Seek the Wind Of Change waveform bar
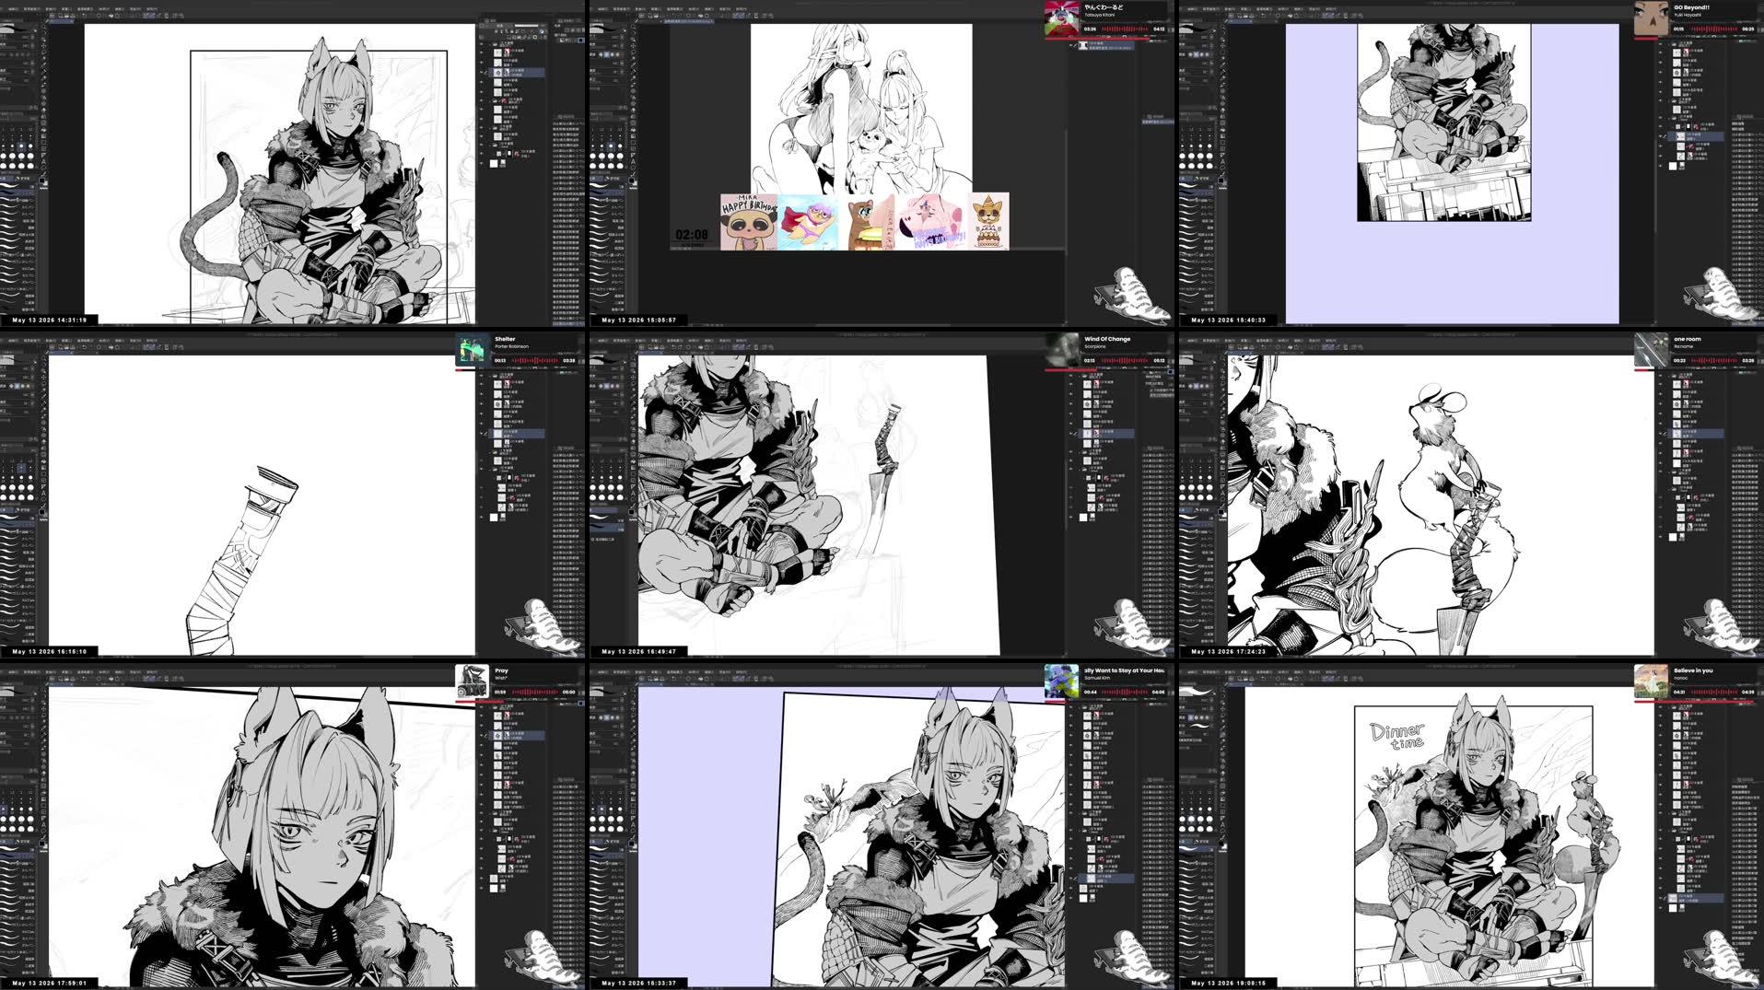Viewport: 1764px width, 990px height. [1124, 360]
